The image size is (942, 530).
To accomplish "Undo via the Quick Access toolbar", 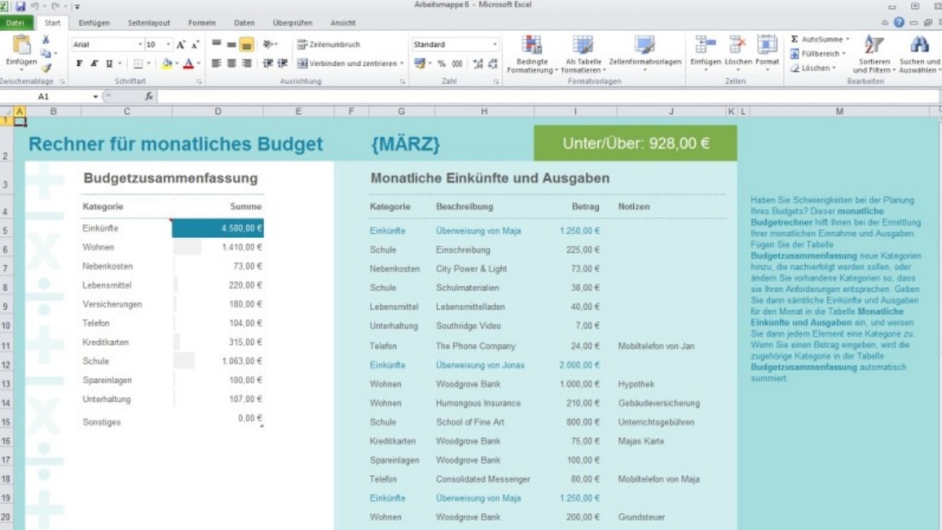I will pyautogui.click(x=34, y=6).
